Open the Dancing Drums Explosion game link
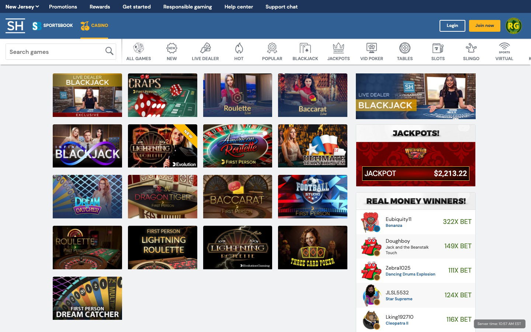Image resolution: width=531 pixels, height=332 pixels. (410, 274)
